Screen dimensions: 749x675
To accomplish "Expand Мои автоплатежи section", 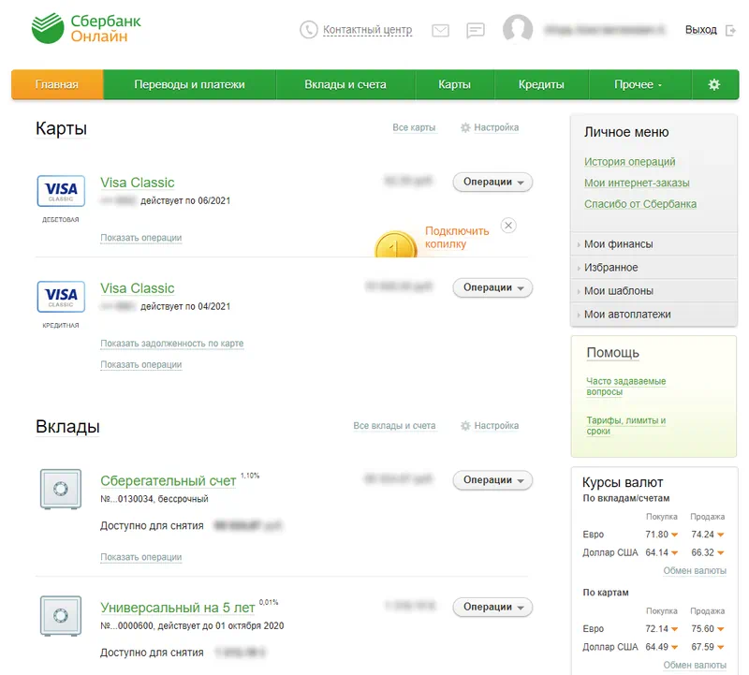I will pos(626,315).
